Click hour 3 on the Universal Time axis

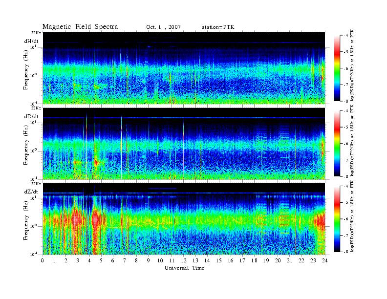(x=78, y=260)
